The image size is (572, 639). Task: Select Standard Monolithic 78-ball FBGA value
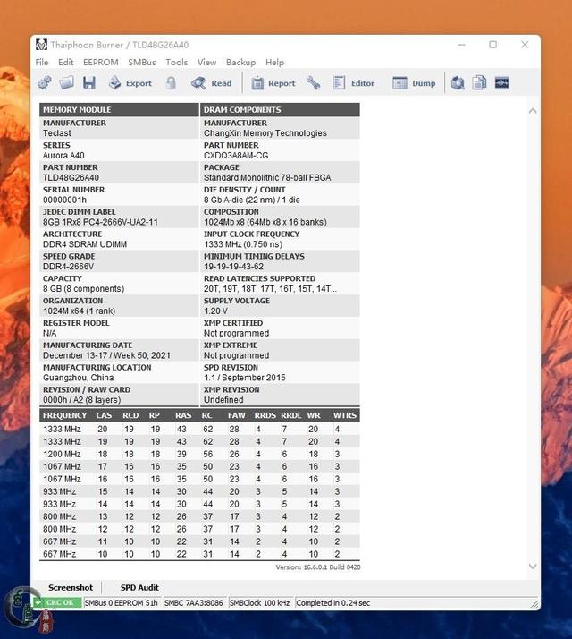pyautogui.click(x=267, y=178)
